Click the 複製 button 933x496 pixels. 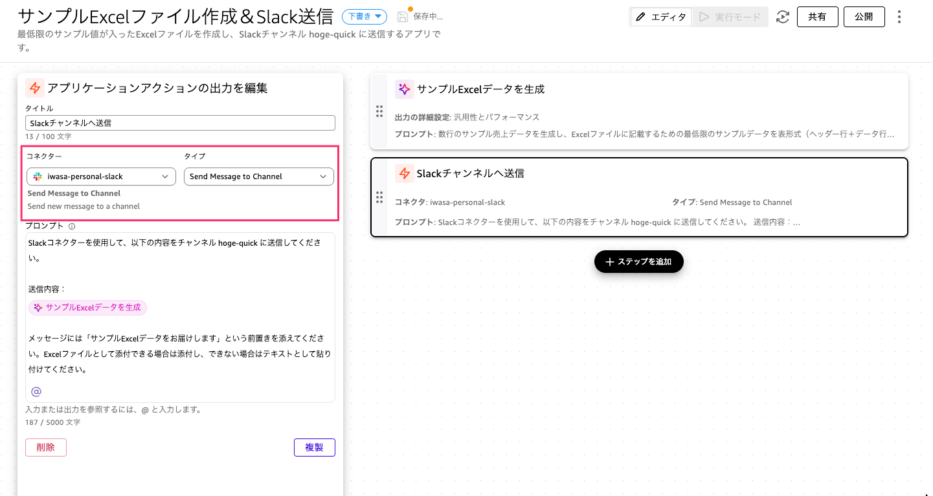coord(315,447)
